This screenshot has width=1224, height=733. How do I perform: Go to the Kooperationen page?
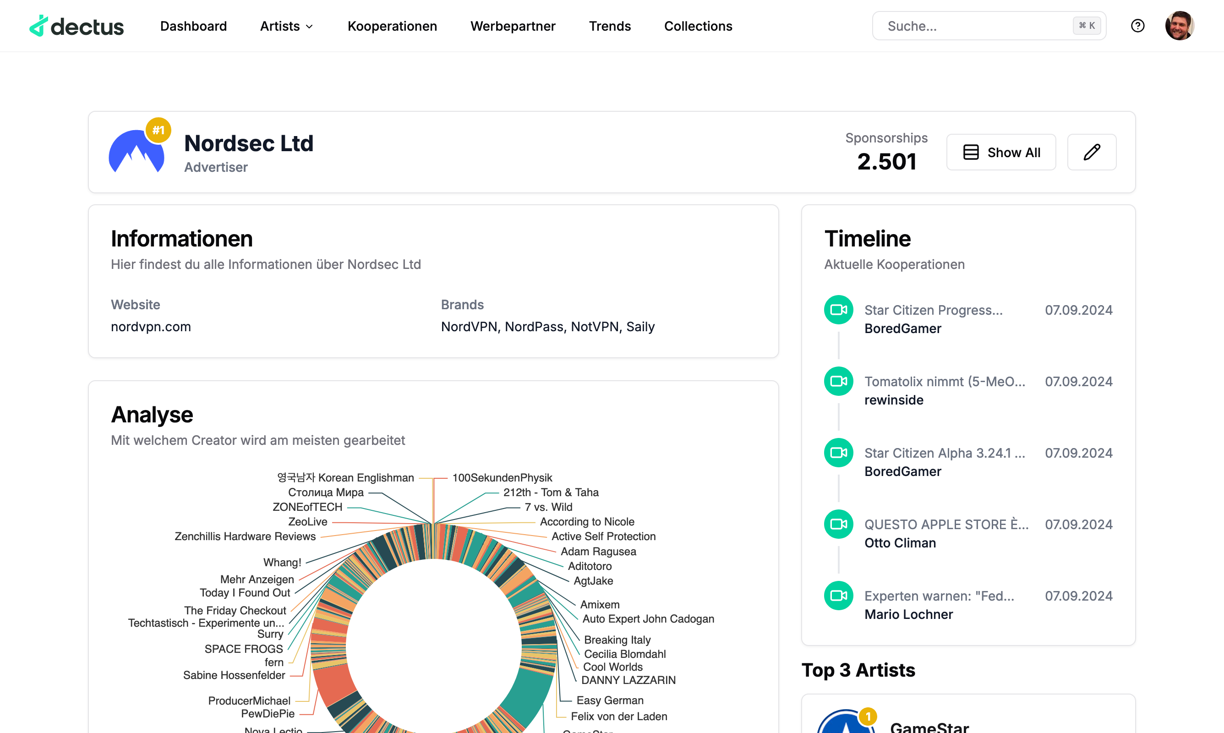point(392,26)
